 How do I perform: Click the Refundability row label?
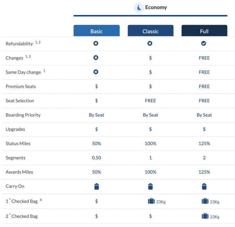pyautogui.click(x=19, y=44)
